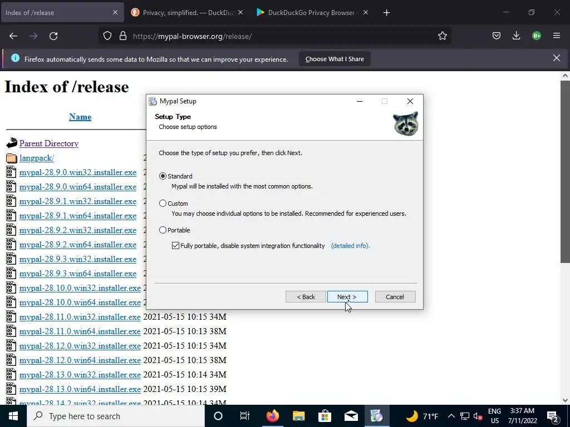
Task: Open File Explorer from the taskbar
Action: point(298,416)
